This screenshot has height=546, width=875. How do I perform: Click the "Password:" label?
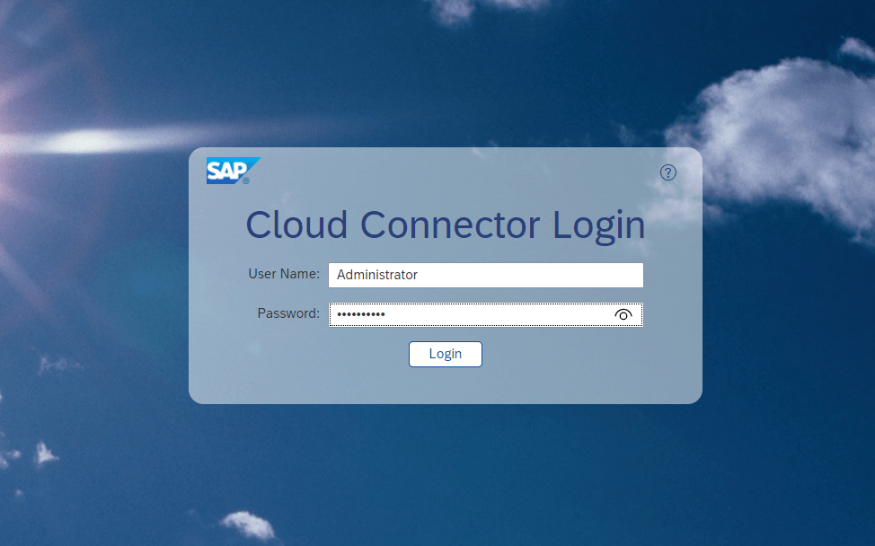coord(288,313)
